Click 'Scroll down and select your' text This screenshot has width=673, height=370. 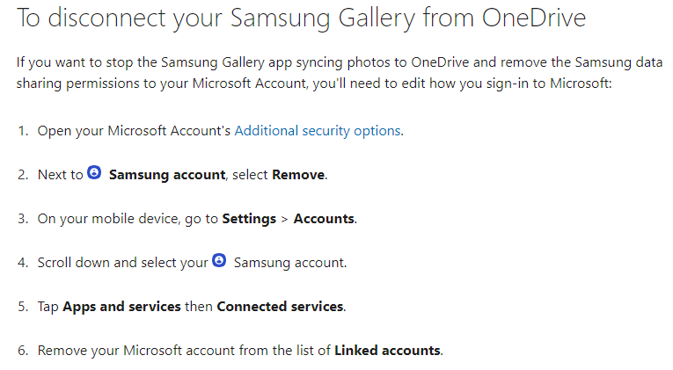pyautogui.click(x=122, y=262)
